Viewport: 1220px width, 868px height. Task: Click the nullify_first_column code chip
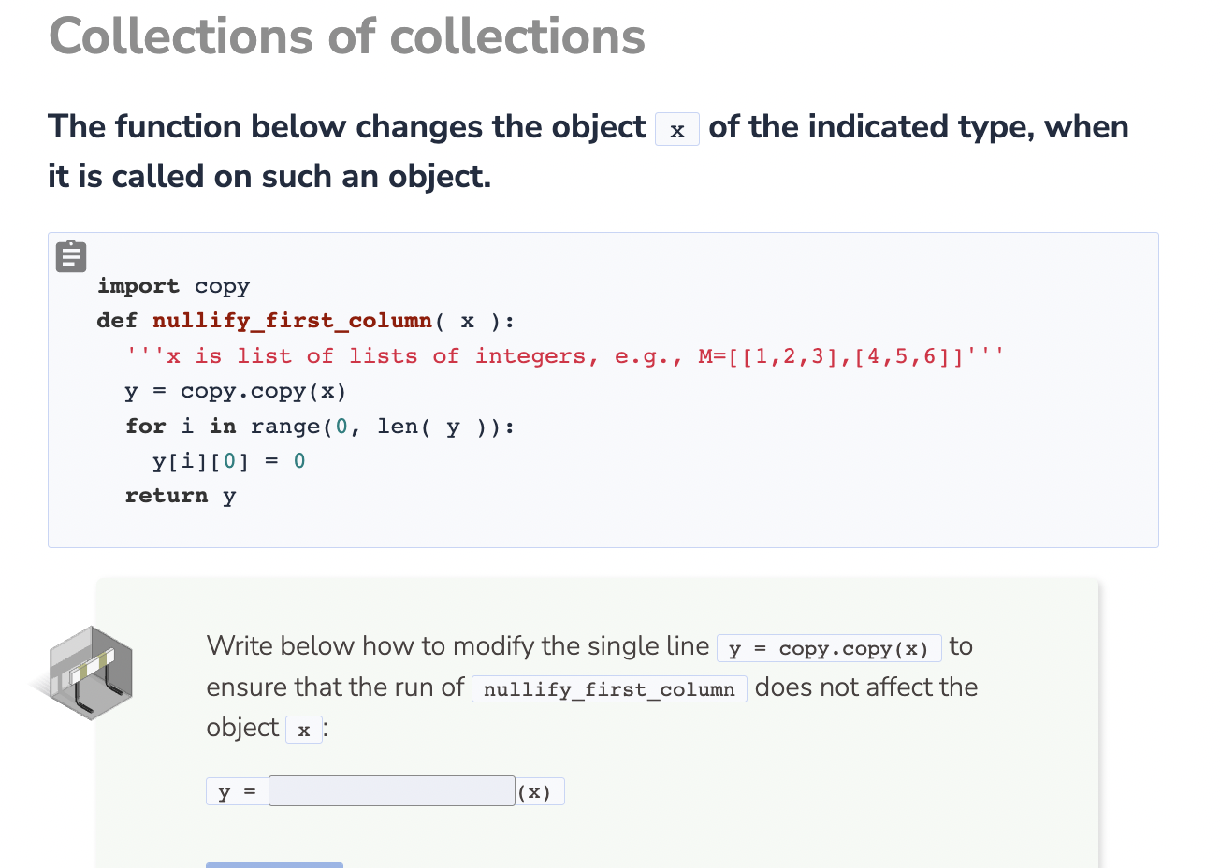point(608,688)
